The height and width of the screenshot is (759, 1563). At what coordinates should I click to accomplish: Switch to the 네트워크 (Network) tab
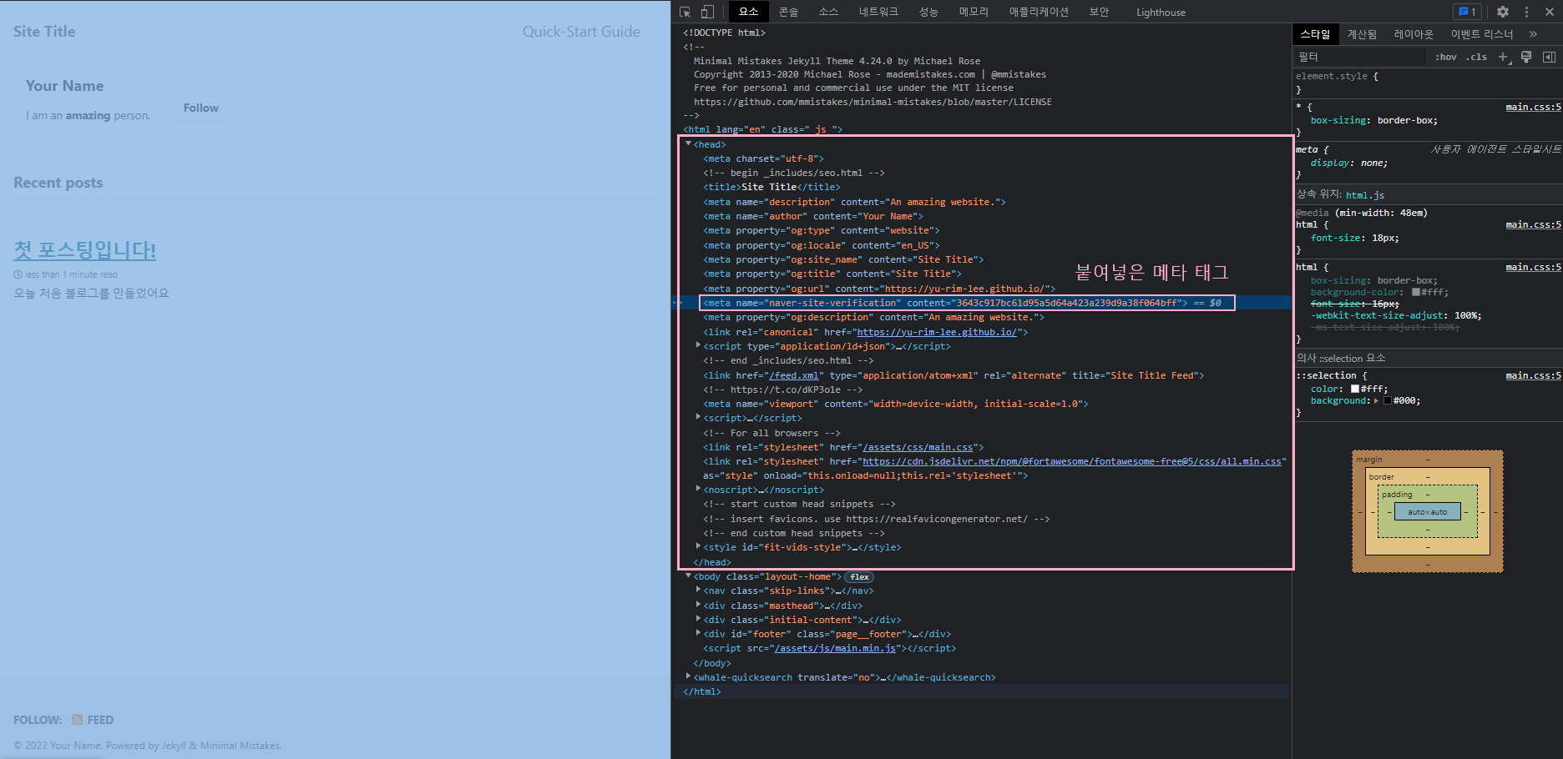click(878, 12)
